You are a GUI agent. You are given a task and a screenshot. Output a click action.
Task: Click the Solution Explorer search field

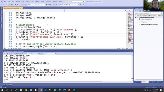147,13
